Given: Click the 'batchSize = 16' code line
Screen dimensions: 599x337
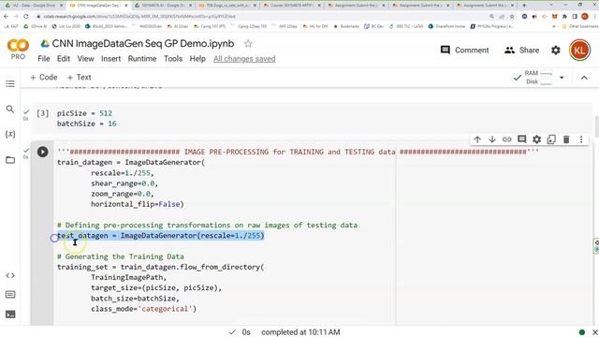Looking at the screenshot, I should point(87,124).
